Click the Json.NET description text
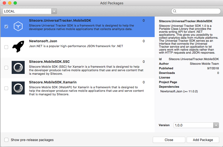 click(76, 46)
